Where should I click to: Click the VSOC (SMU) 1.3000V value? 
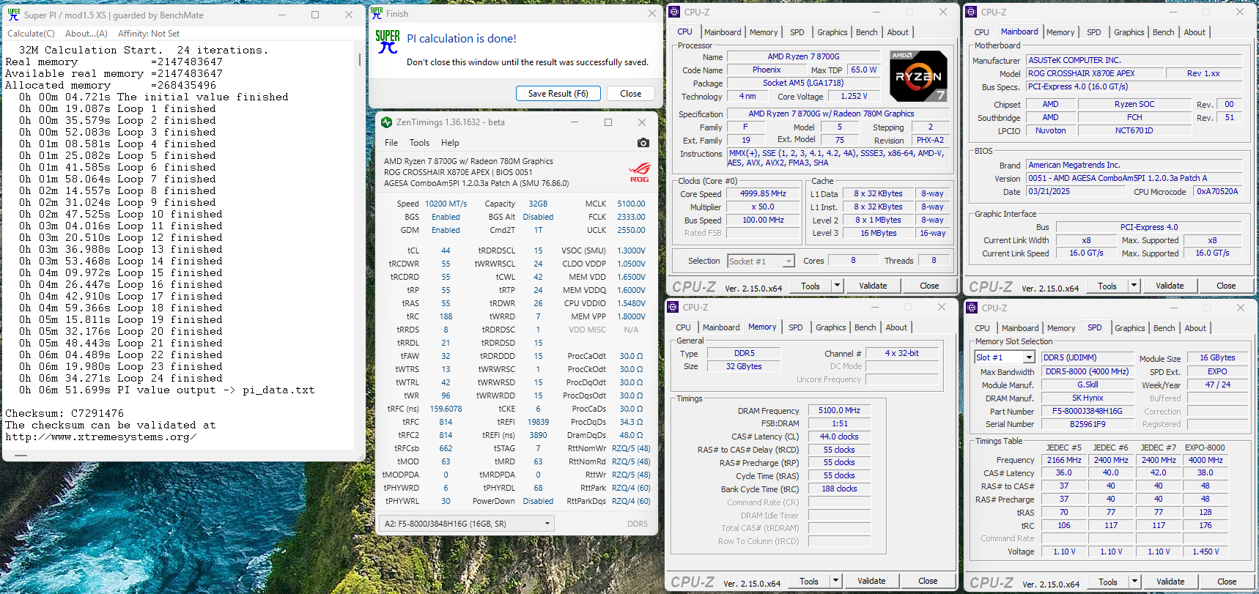click(631, 250)
